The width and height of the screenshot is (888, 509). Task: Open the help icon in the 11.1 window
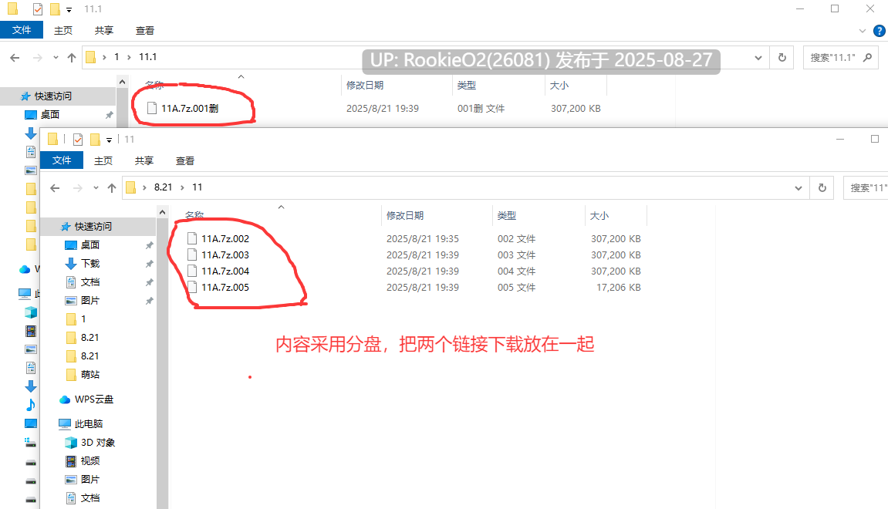coord(880,31)
